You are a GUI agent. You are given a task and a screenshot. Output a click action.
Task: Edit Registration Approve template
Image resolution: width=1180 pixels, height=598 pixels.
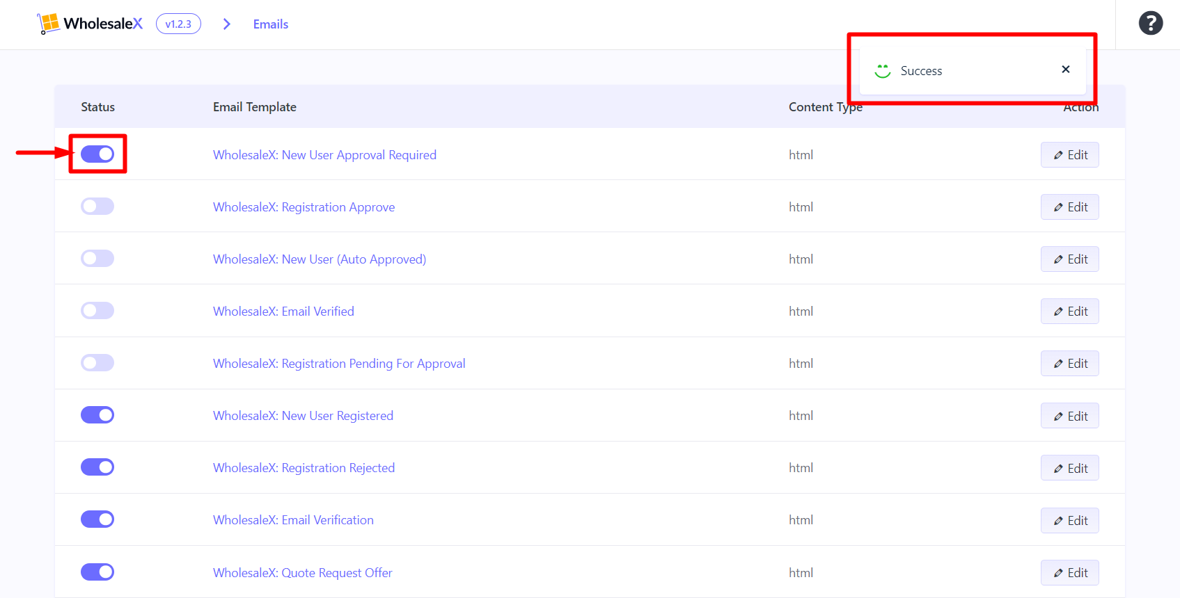tap(1070, 207)
